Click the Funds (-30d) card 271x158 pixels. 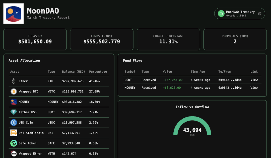coord(102,39)
